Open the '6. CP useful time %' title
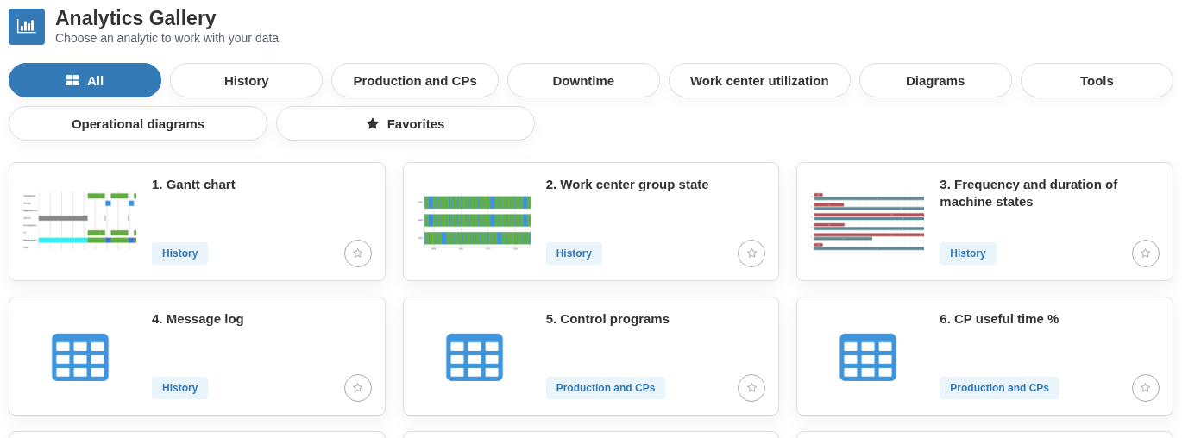This screenshot has height=438, width=1182. point(999,318)
